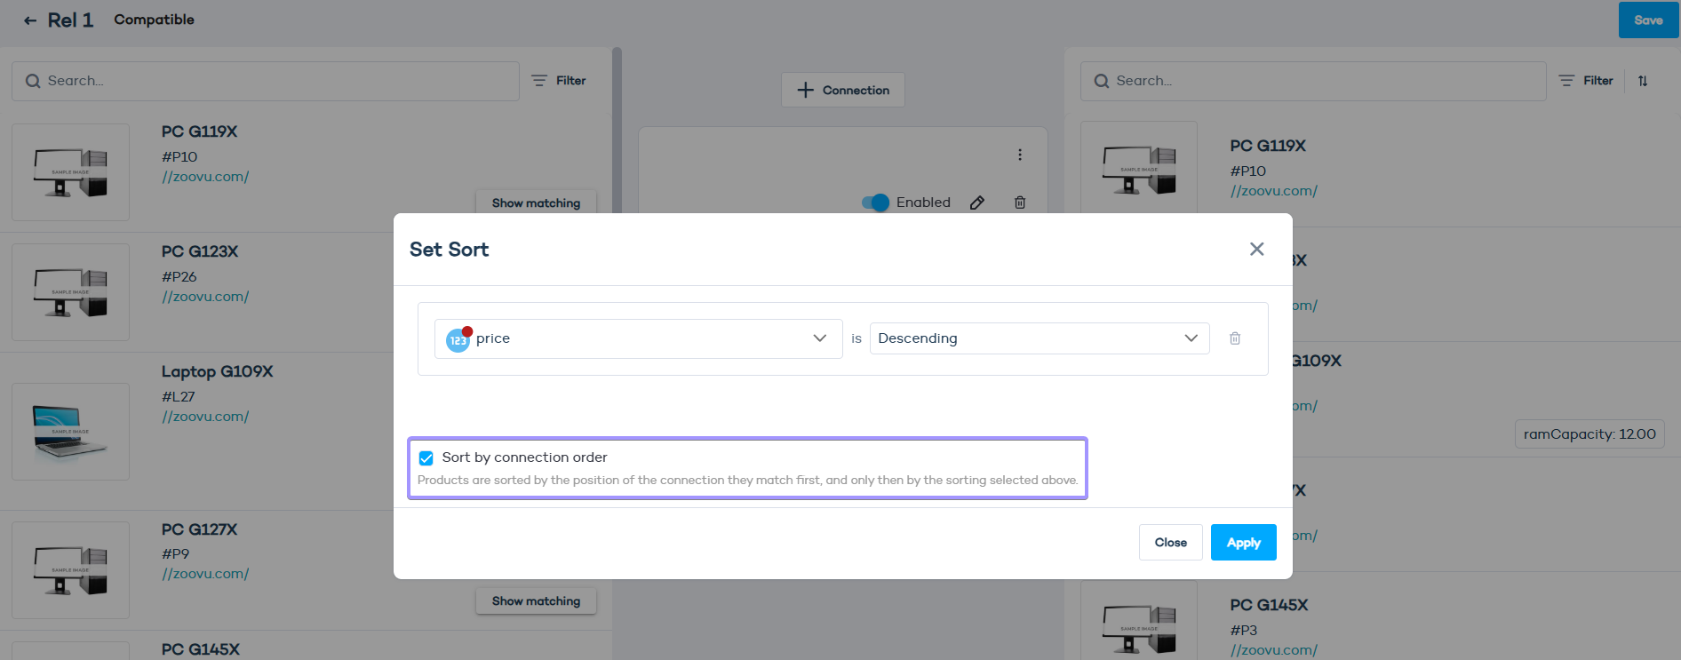Open zoovu.com link under PC G127X

point(205,574)
